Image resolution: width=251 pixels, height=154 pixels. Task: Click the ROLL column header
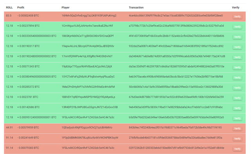[x=9, y=7]
